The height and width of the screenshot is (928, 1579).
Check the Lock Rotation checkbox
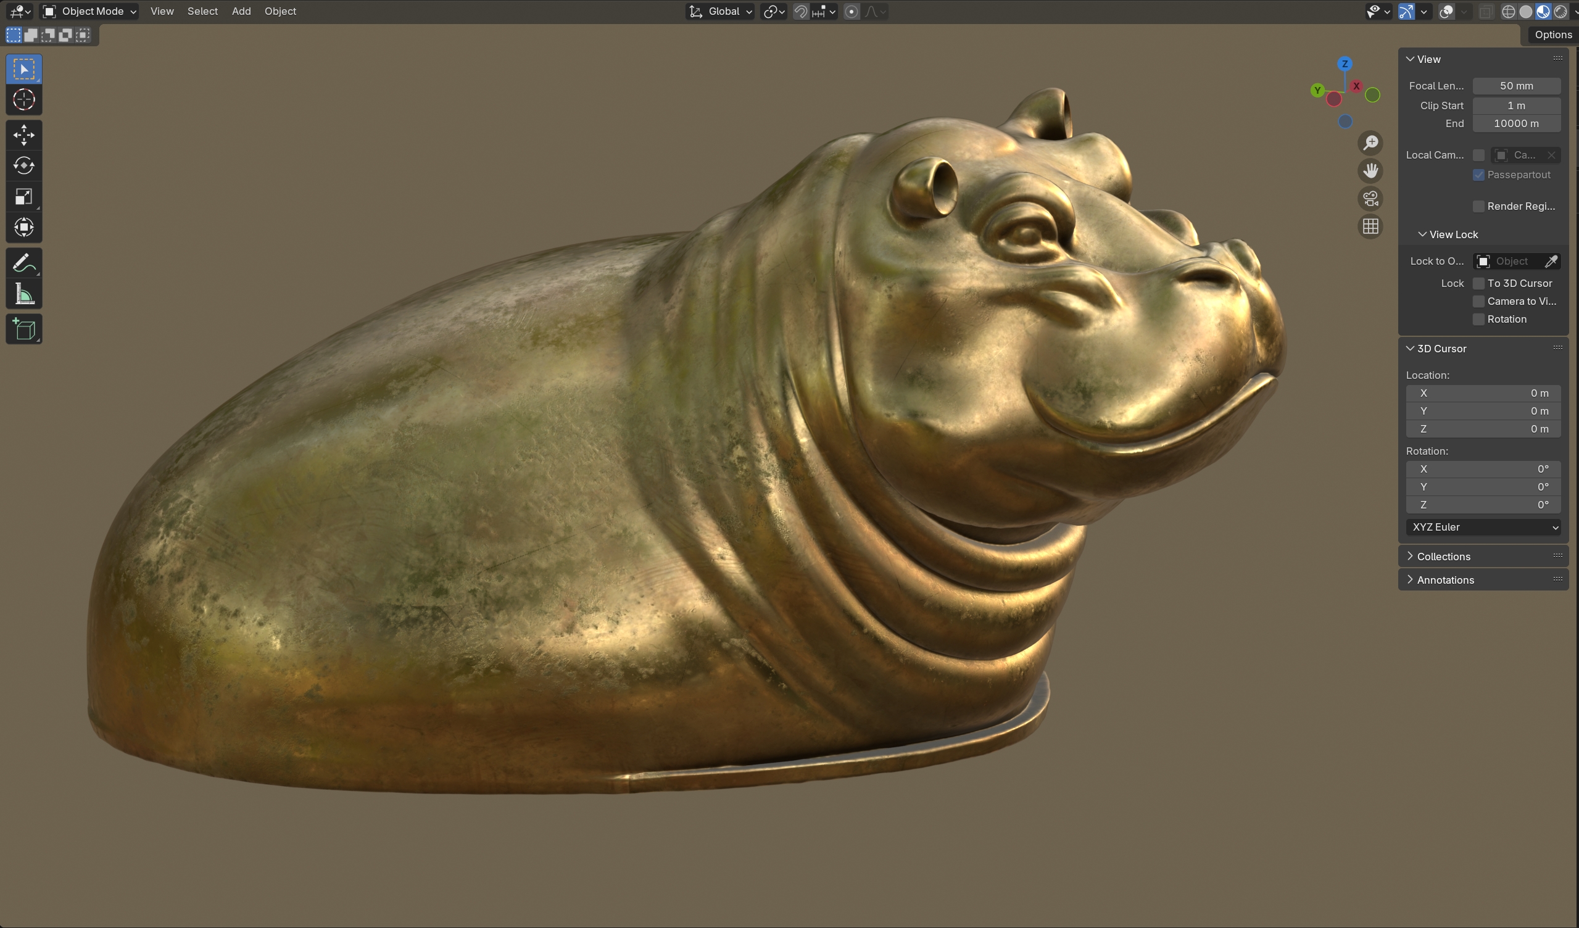click(1478, 320)
